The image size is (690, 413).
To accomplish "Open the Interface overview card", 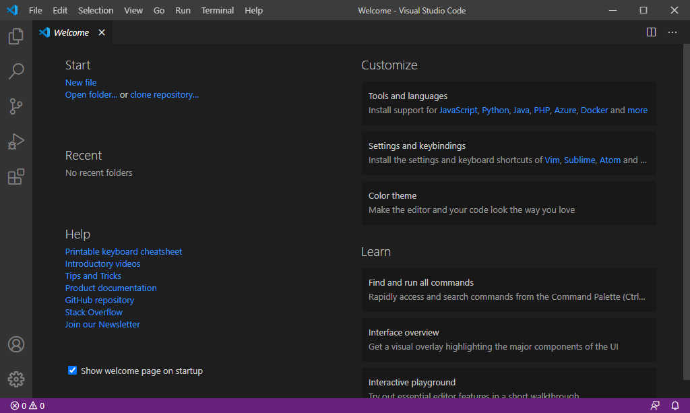I will point(509,340).
